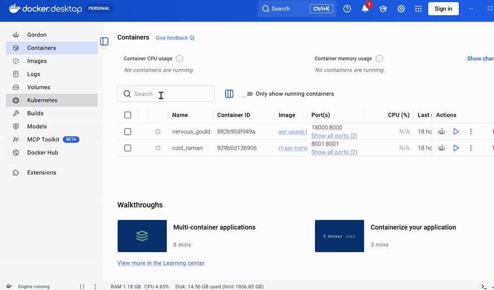
Task: Open the MCP Toolkit section
Action: (x=52, y=139)
